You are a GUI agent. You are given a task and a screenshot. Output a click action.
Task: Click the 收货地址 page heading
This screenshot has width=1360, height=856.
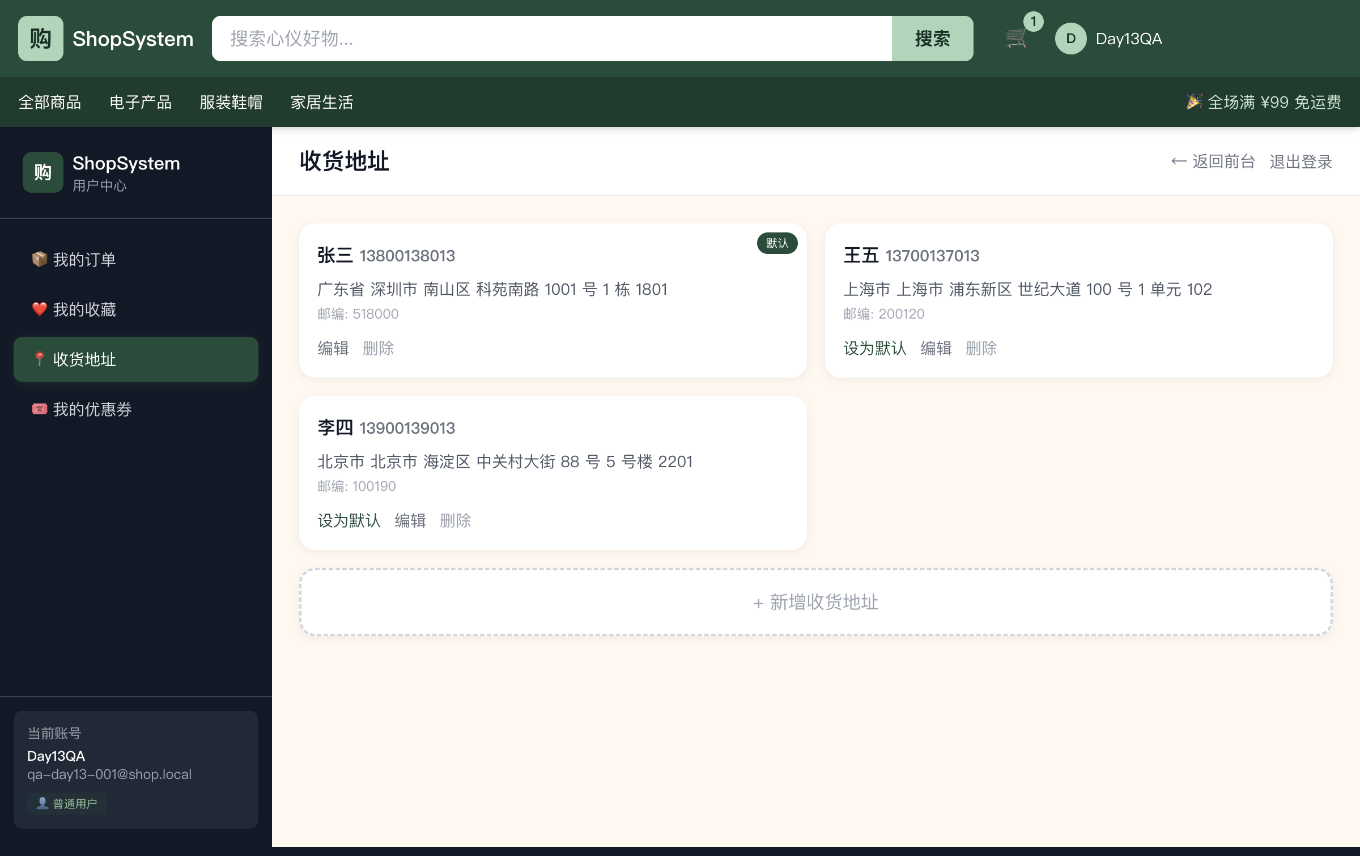click(345, 162)
